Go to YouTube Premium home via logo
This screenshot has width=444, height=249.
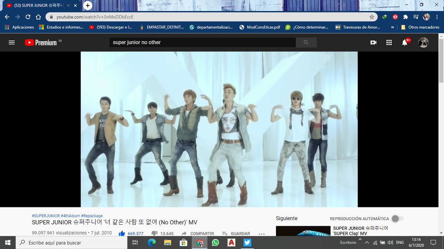(41, 42)
